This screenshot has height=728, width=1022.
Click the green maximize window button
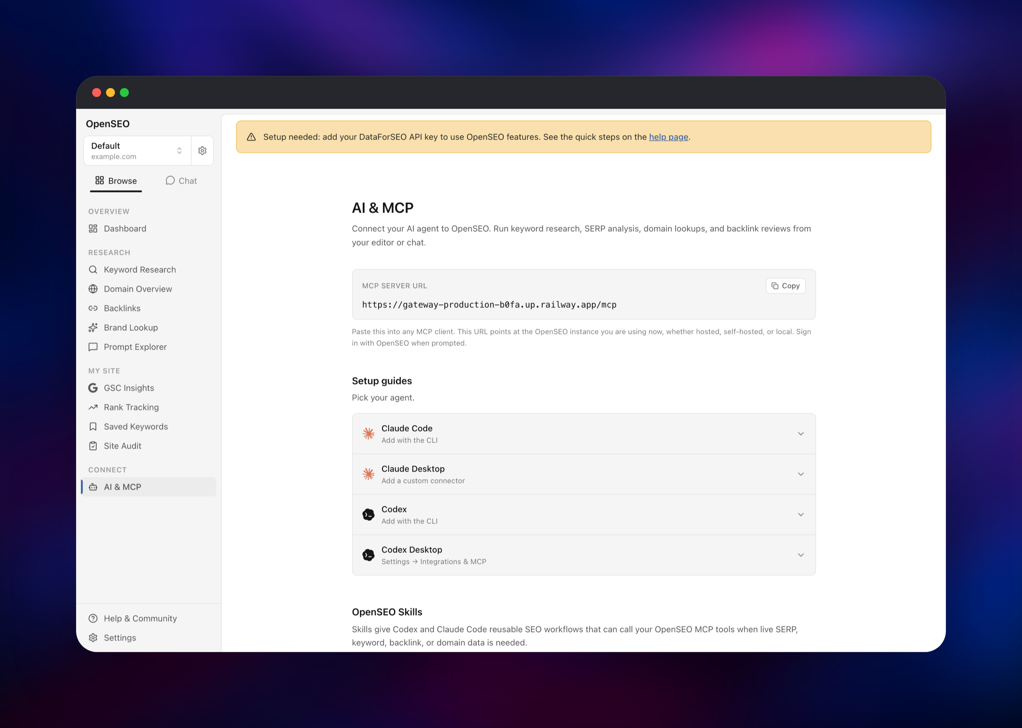pyautogui.click(x=124, y=92)
